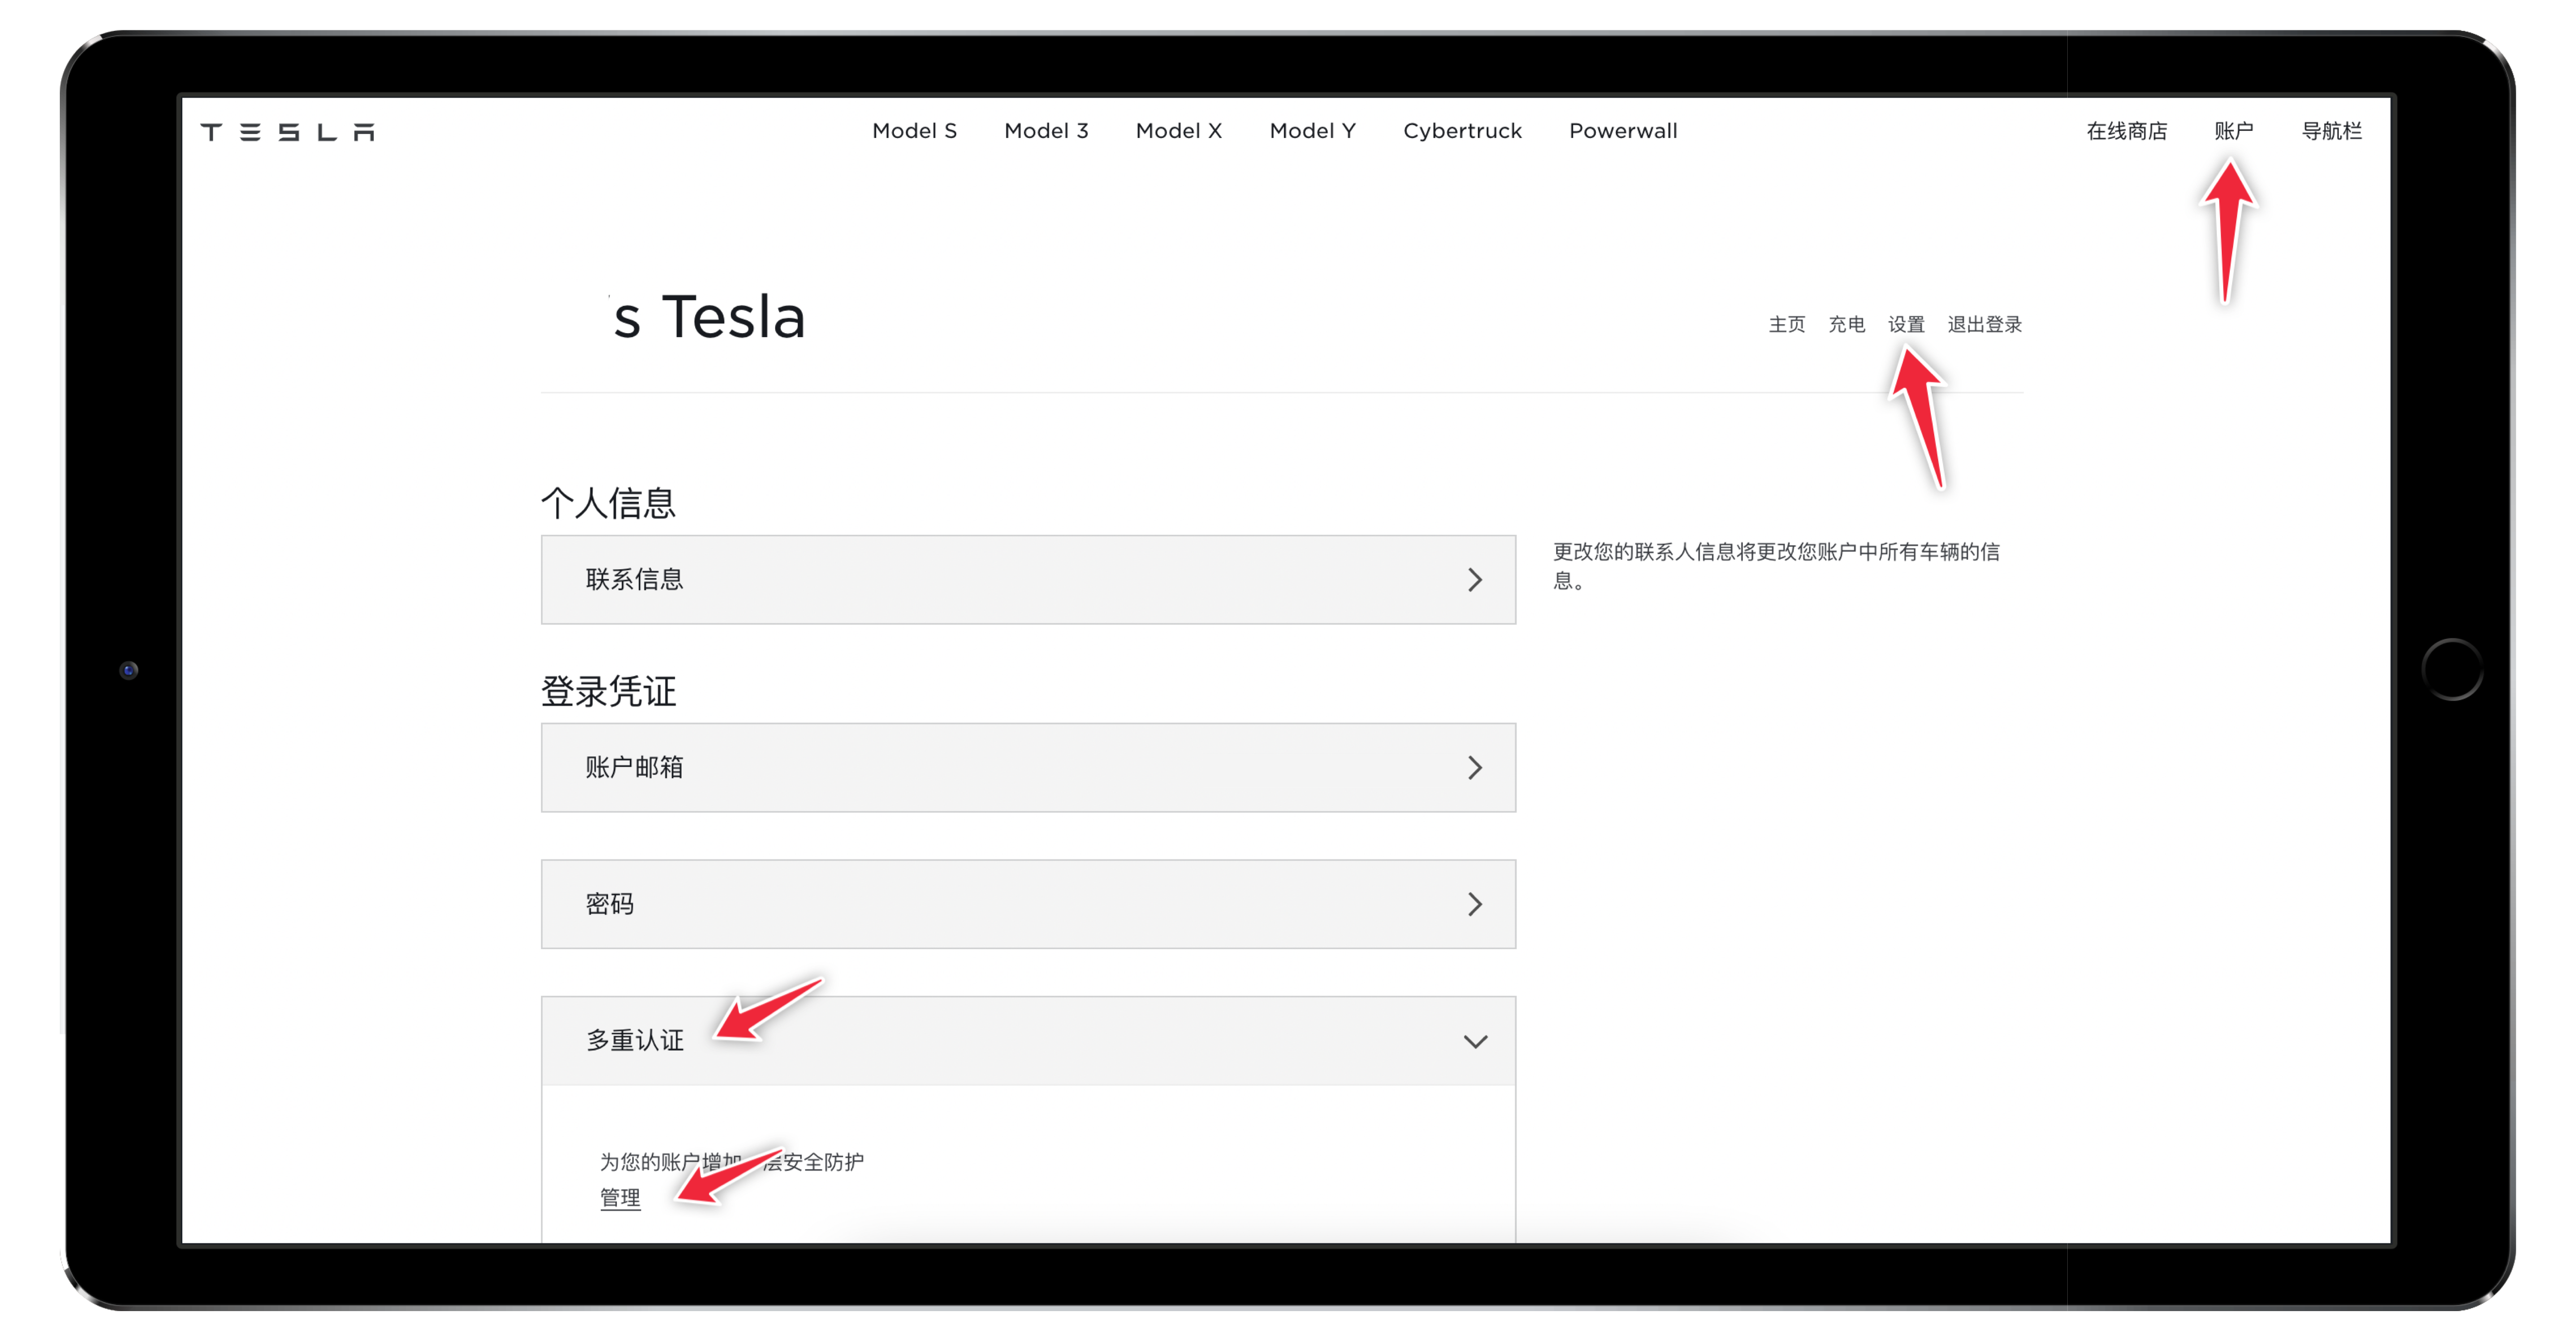Switch to the charging (充电) tab
Image resolution: width=2576 pixels, height=1341 pixels.
click(1846, 325)
